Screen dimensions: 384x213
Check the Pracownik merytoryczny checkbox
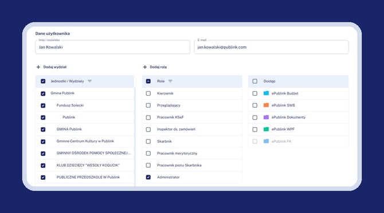pyautogui.click(x=148, y=153)
